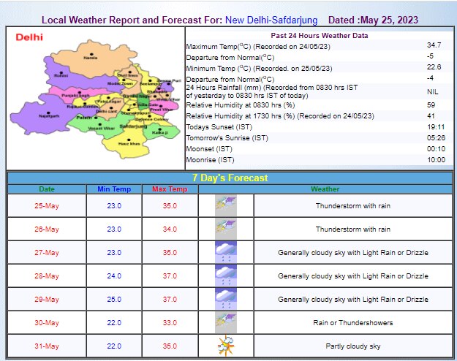Select the 31-May date cell

pos(47,346)
